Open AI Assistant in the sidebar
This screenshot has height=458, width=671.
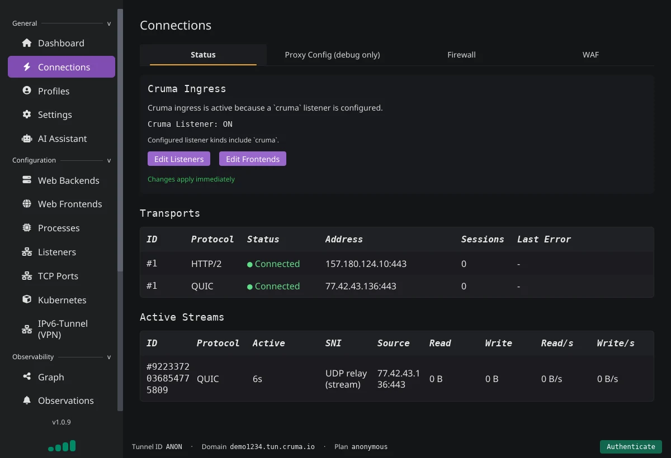pyautogui.click(x=62, y=139)
